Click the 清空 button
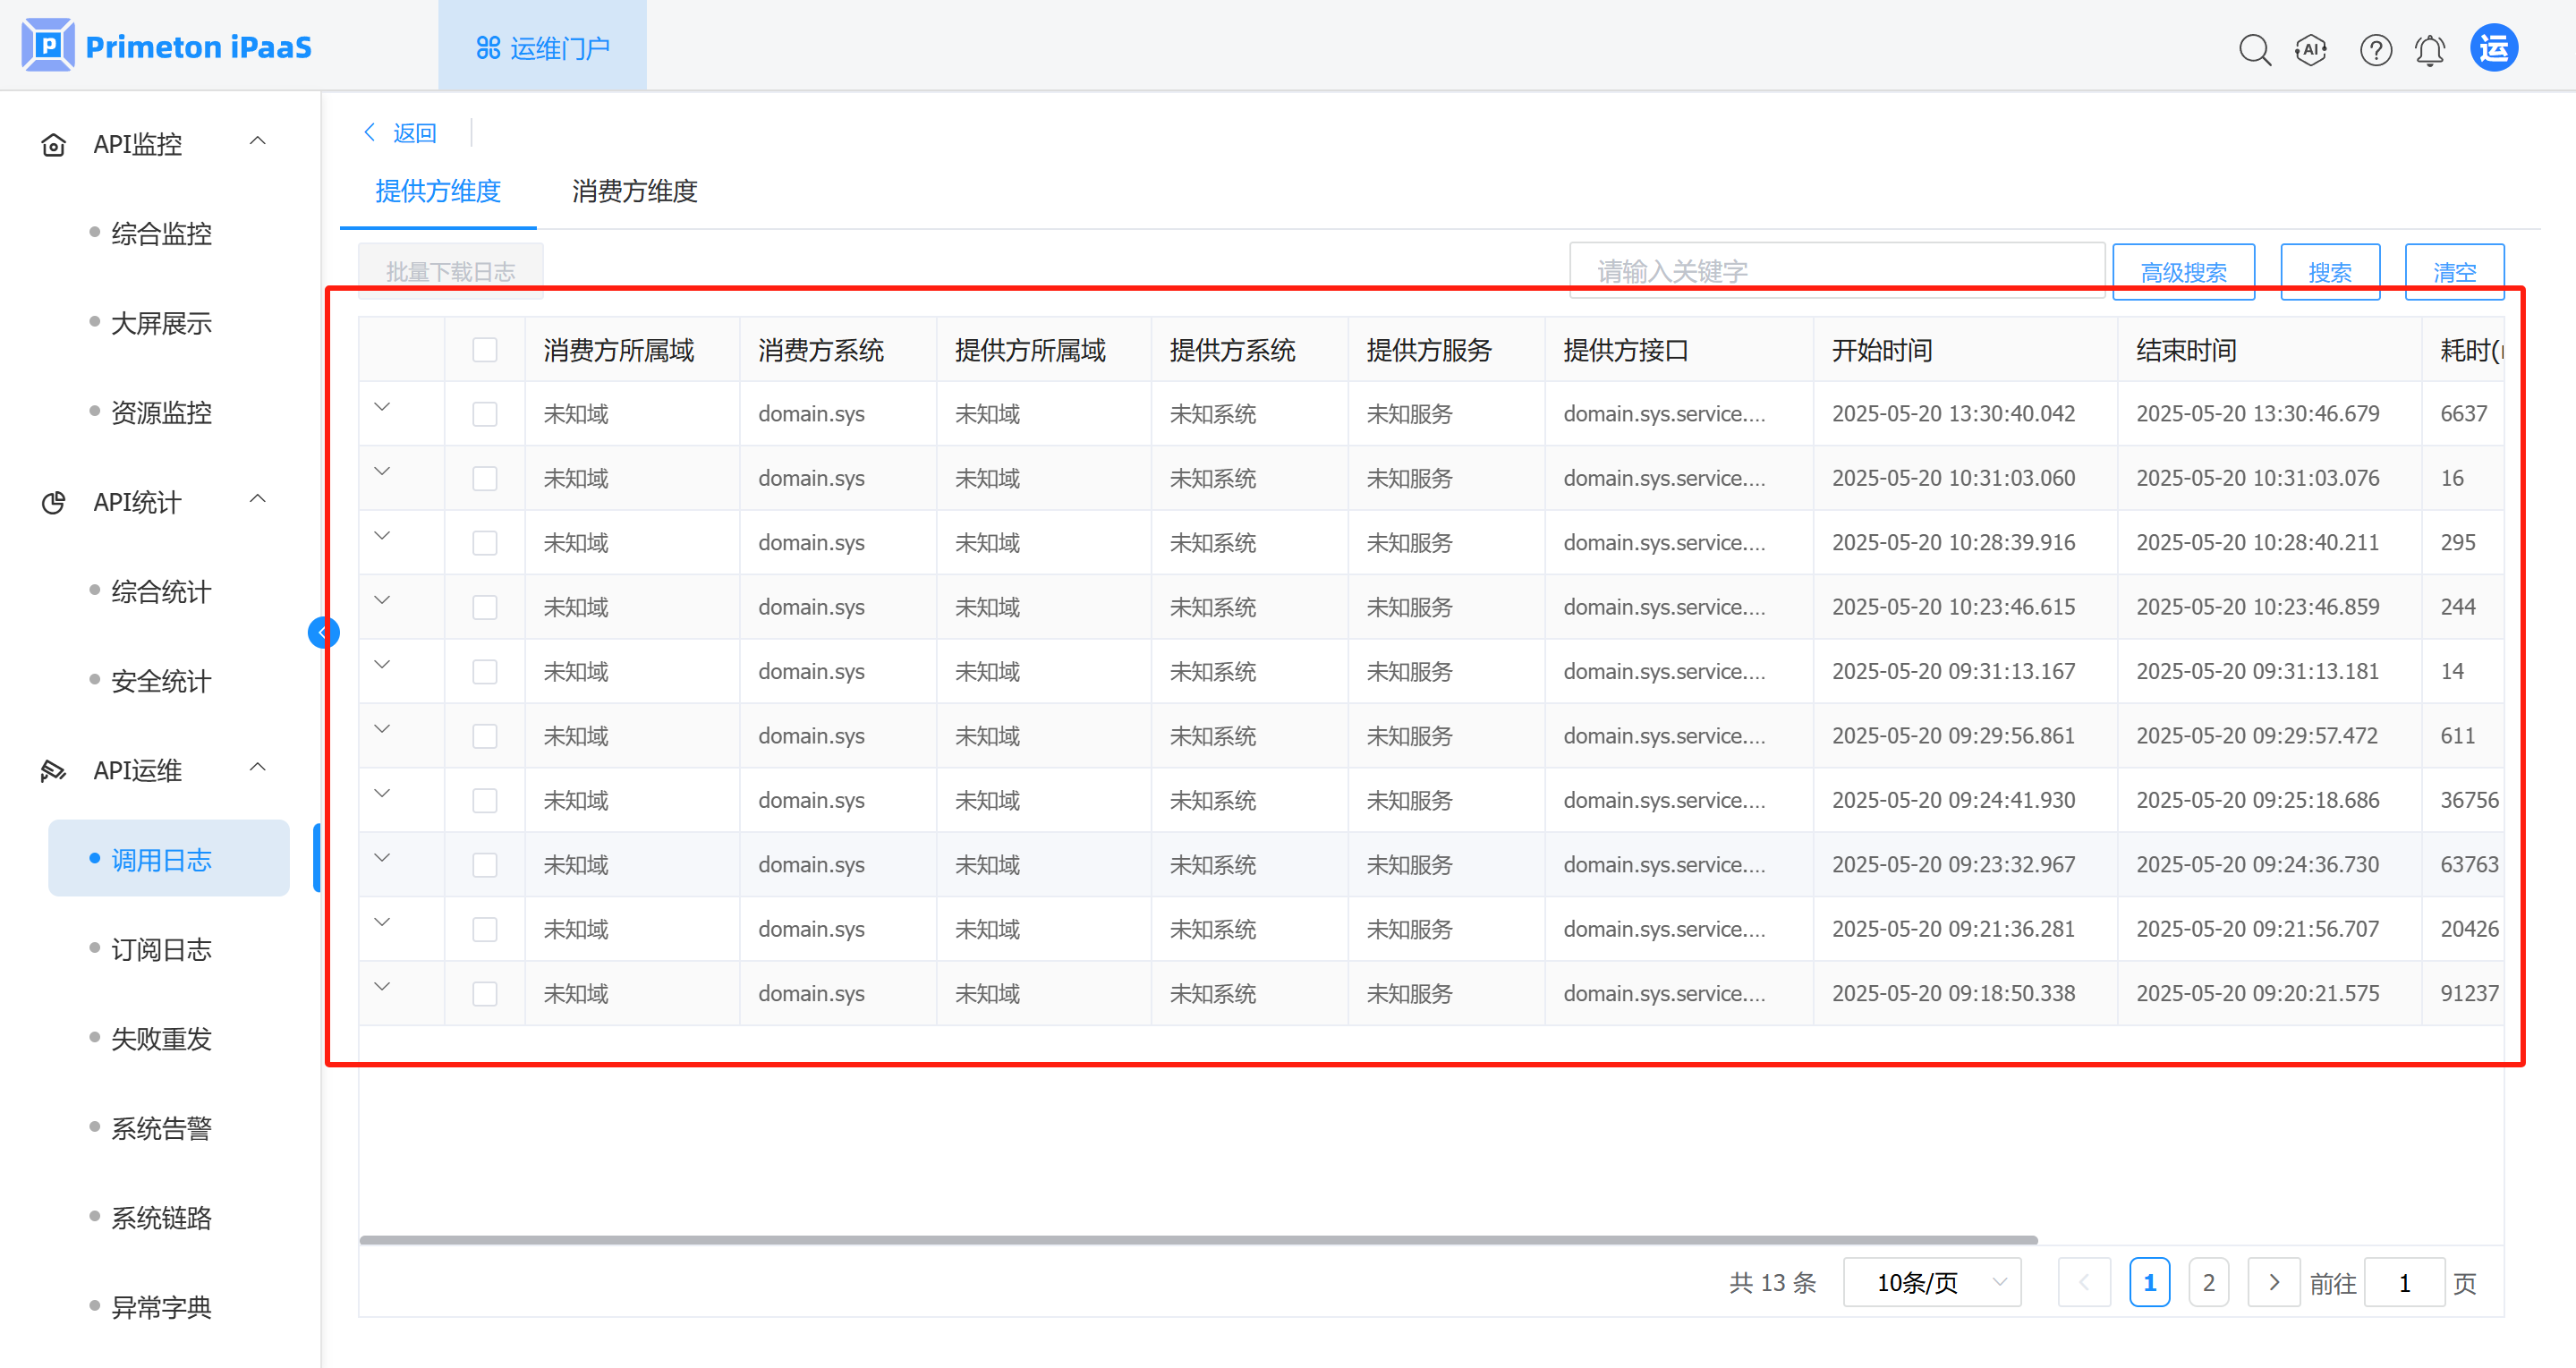This screenshot has width=2576, height=1368. [x=2453, y=271]
